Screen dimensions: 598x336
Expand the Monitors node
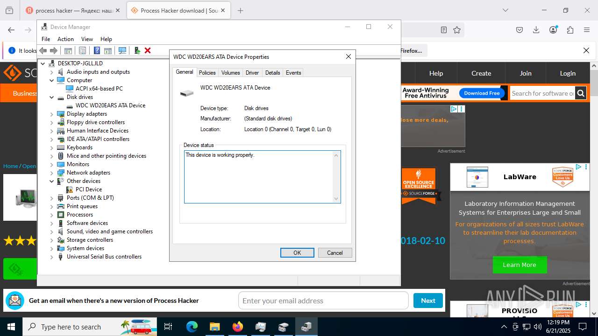click(x=52, y=164)
